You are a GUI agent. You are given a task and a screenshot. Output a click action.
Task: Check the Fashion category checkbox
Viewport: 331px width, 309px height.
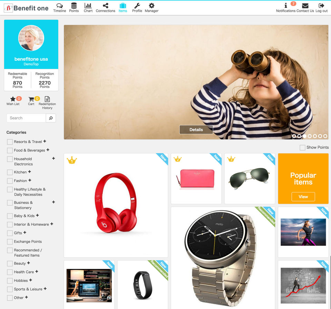[10, 181]
